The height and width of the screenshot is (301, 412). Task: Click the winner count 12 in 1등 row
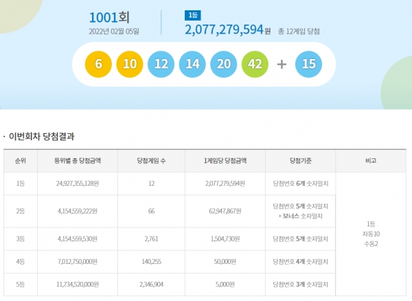151,184
